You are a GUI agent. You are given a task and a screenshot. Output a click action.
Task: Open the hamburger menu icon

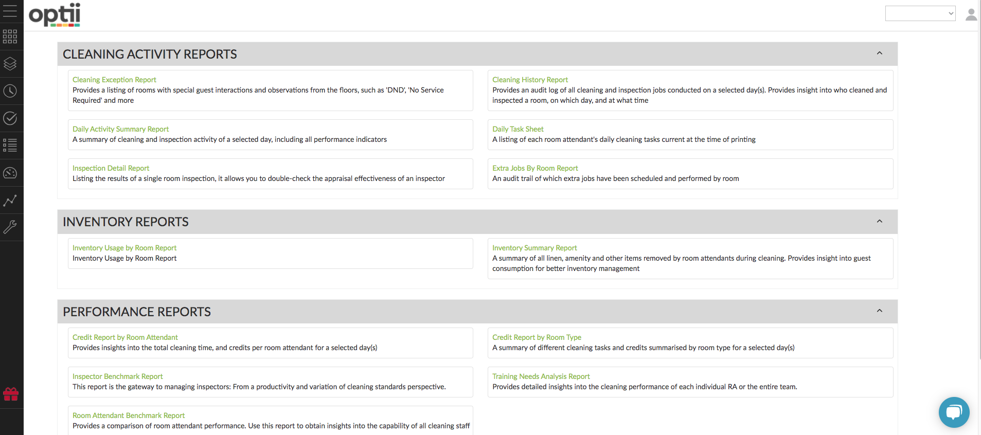pyautogui.click(x=10, y=11)
